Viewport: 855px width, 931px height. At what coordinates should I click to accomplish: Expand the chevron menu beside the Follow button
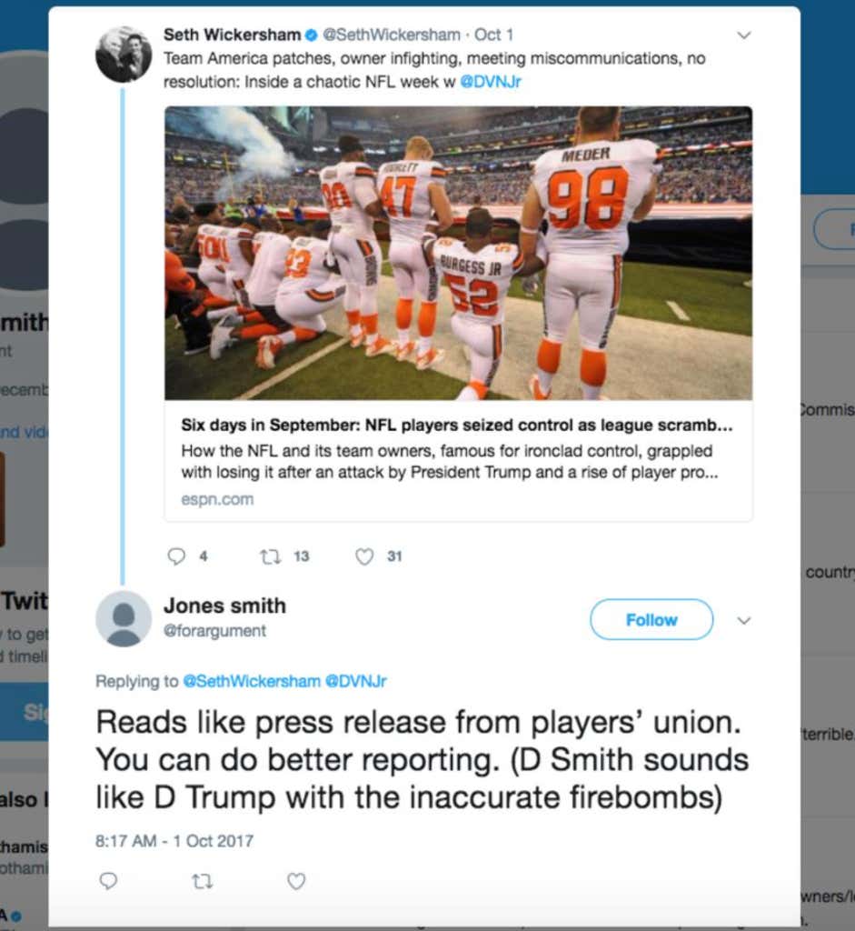[x=744, y=620]
